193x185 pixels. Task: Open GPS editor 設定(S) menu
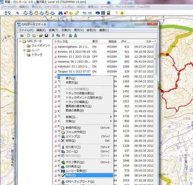coord(91,30)
